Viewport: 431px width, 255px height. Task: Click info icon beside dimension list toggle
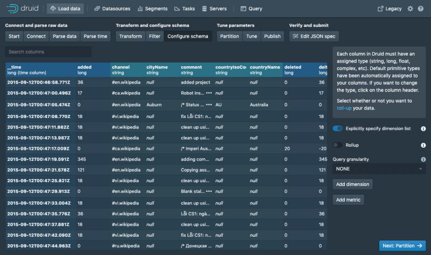click(423, 129)
